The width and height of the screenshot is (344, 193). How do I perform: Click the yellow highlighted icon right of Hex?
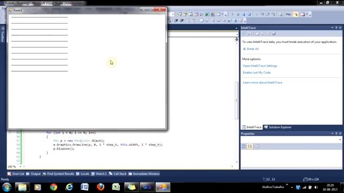click(x=296, y=14)
